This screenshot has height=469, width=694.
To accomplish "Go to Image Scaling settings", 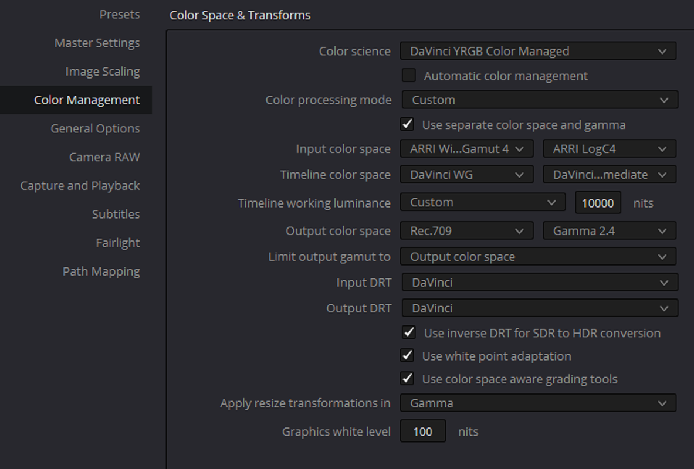I will [103, 72].
